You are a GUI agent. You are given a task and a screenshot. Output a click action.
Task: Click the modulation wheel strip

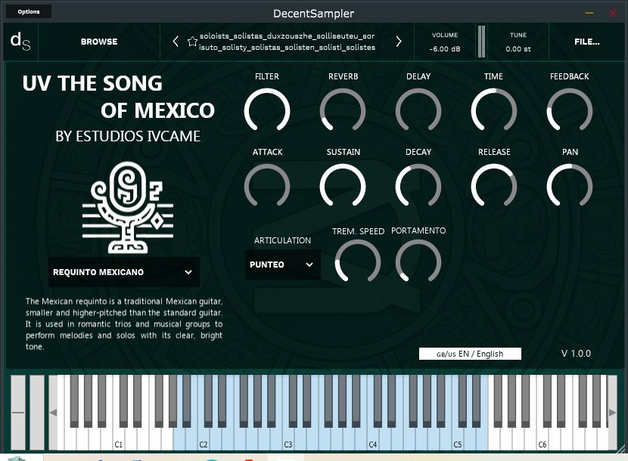37,412
